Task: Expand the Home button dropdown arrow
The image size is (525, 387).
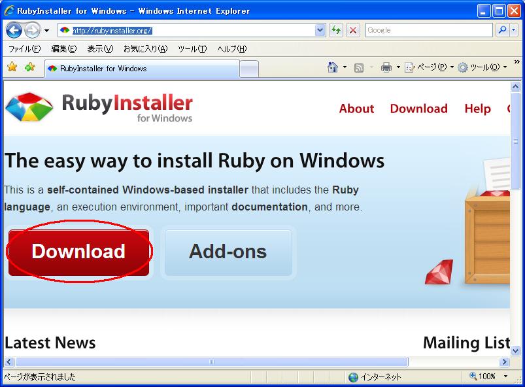Action: (345, 67)
